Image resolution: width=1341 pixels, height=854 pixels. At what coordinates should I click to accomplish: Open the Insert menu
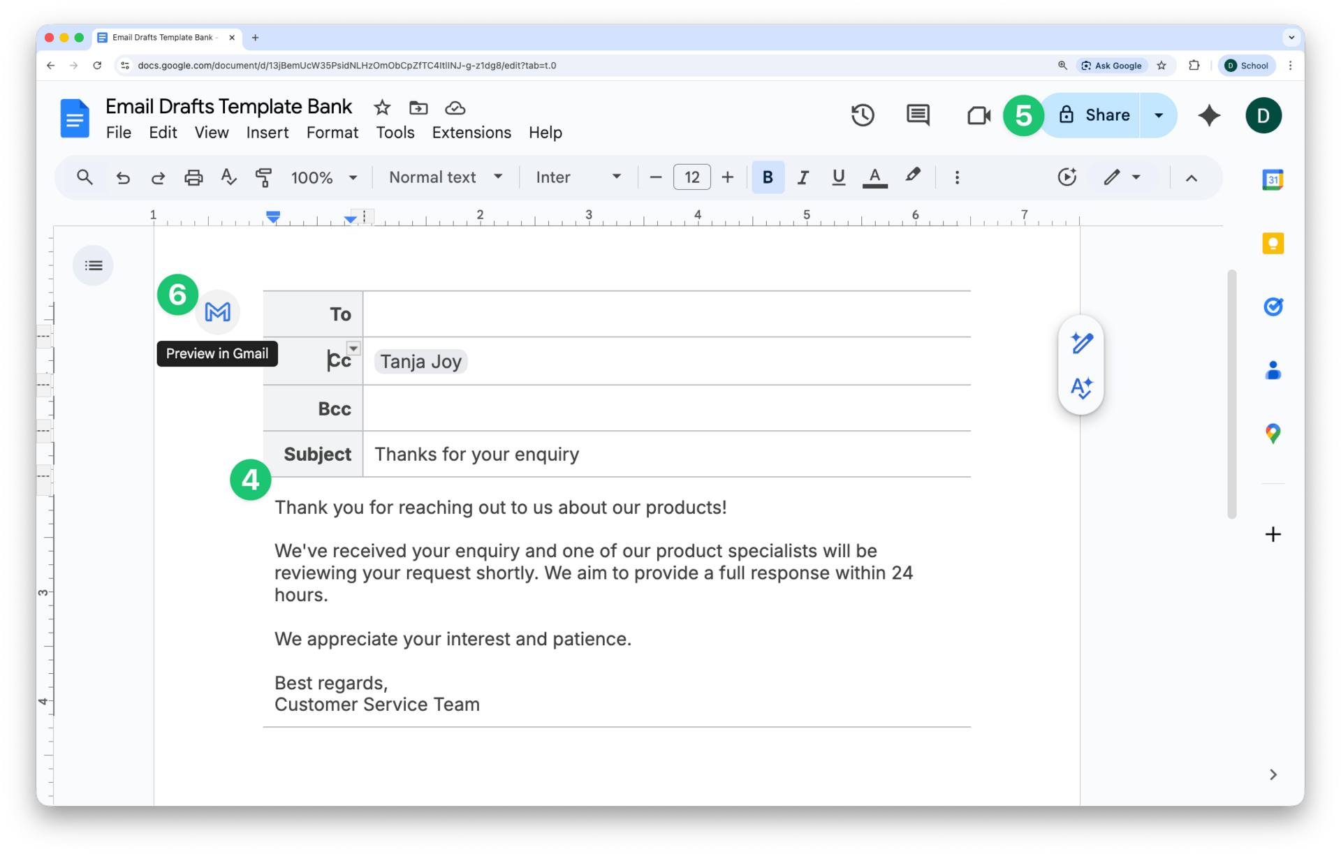click(267, 133)
